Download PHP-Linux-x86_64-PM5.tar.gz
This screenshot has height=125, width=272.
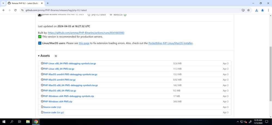pos(59,69)
